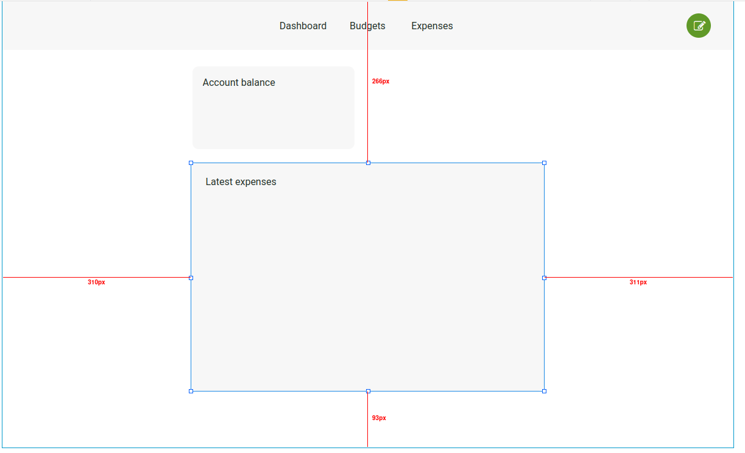
Task: Select the bottom-left resize handle of Latest expenses
Action: [x=191, y=391]
